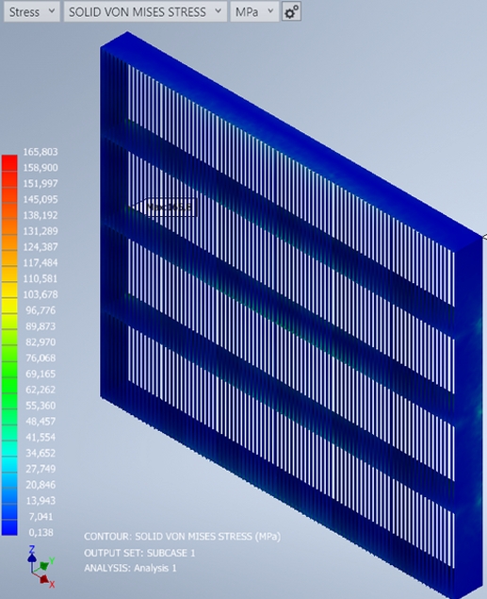Click the CONTOUR: SOLID VON MISES STRESS (MPa) caption
Image resolution: width=487 pixels, height=599 pixels.
tap(183, 537)
